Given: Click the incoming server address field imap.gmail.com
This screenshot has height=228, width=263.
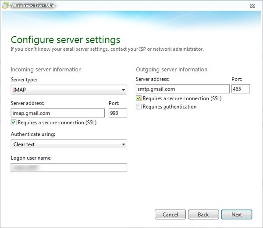Looking at the screenshot, I should (x=57, y=113).
